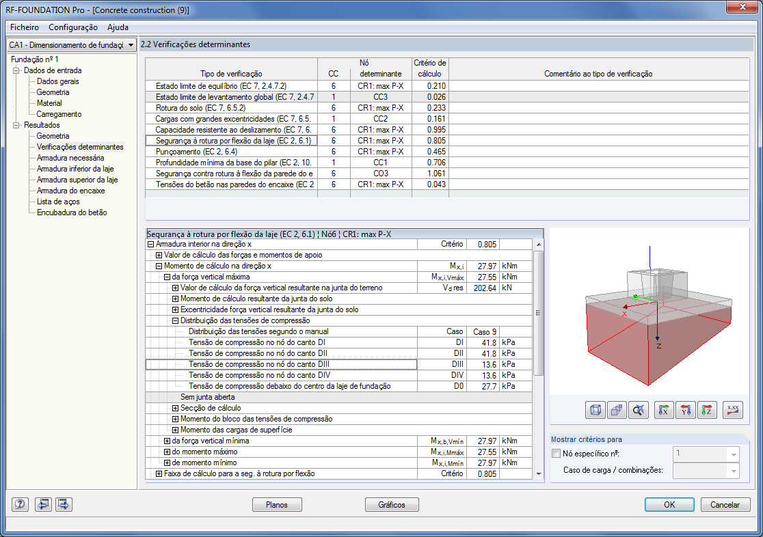This screenshot has height=537, width=763.
Task: Collapse the 'Dados de entrada' tree node
Action: 16,70
